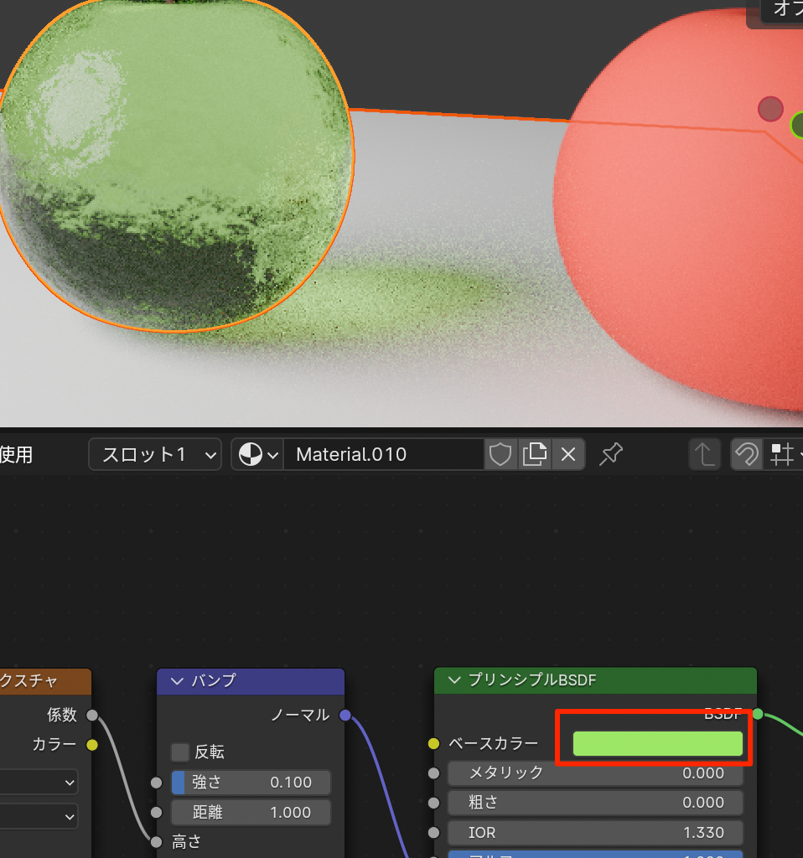Click the Bump node Normal output socket
Image resolution: width=803 pixels, height=858 pixels.
coord(345,715)
